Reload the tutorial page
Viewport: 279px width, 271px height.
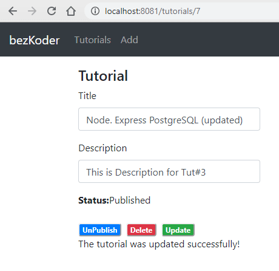pyautogui.click(x=52, y=11)
